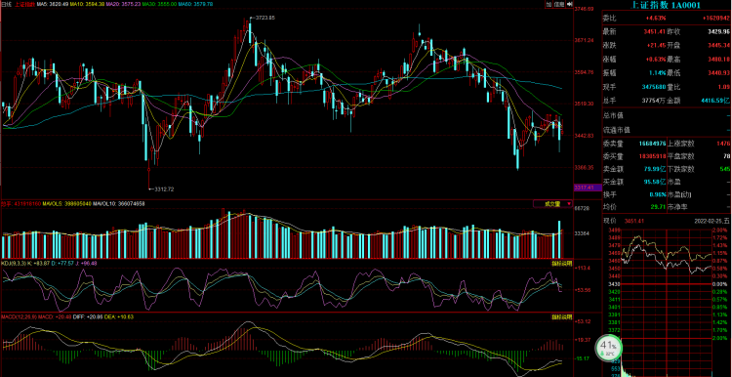Viewport: 732px width, 377px height.
Task: Click the 最高 value 3480.18
Action: pos(719,60)
